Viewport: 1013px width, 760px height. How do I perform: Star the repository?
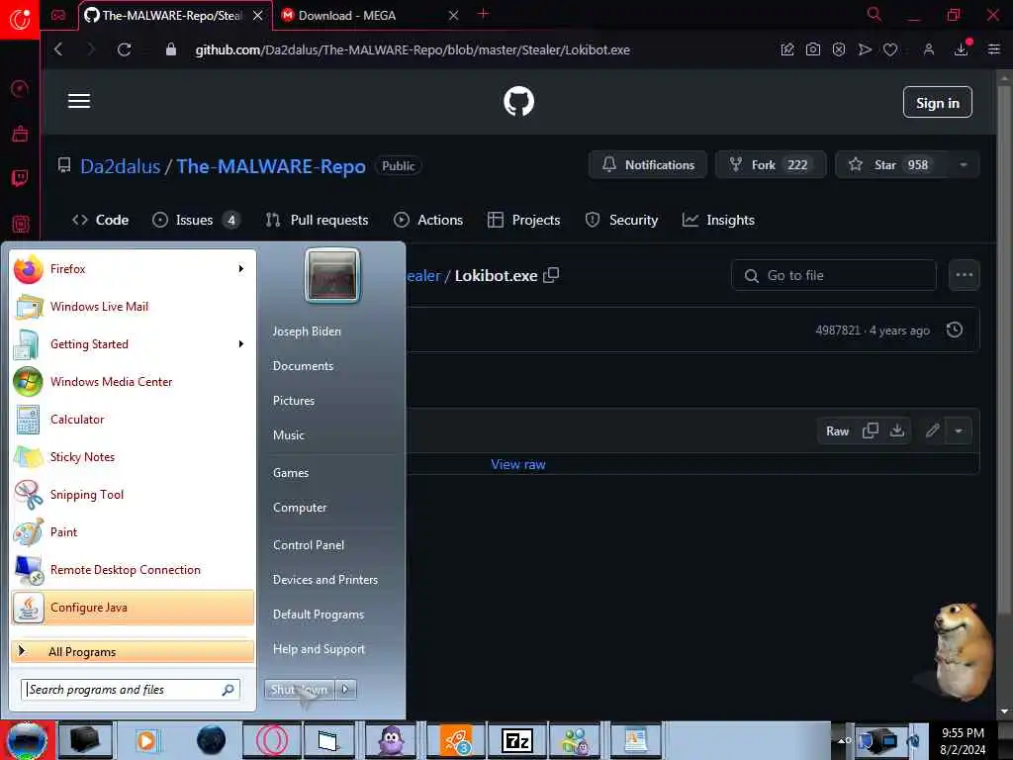pyautogui.click(x=891, y=165)
